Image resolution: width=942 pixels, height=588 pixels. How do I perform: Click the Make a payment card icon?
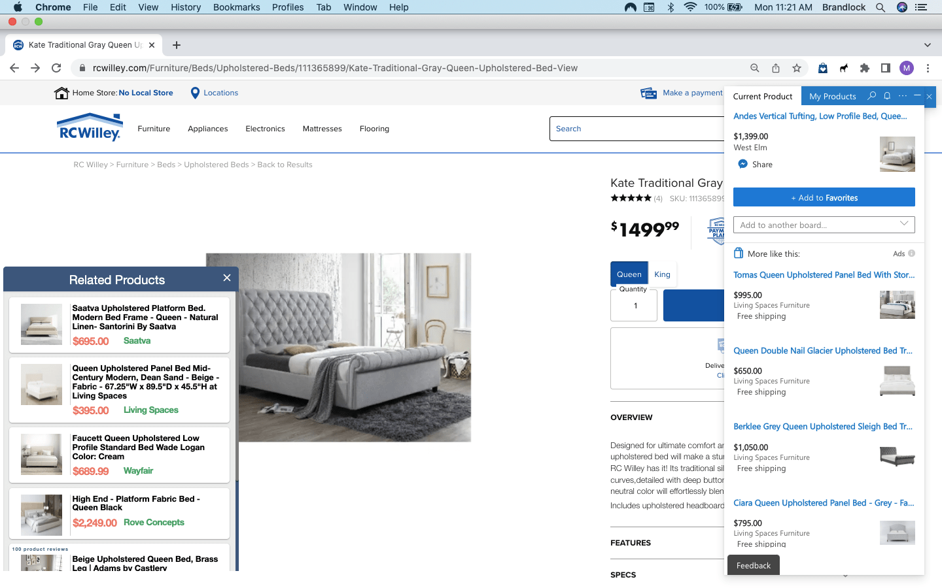648,93
